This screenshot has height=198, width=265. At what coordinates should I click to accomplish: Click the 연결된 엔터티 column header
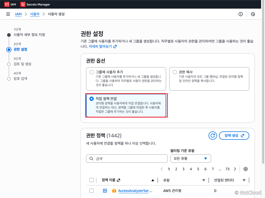coord(224,180)
